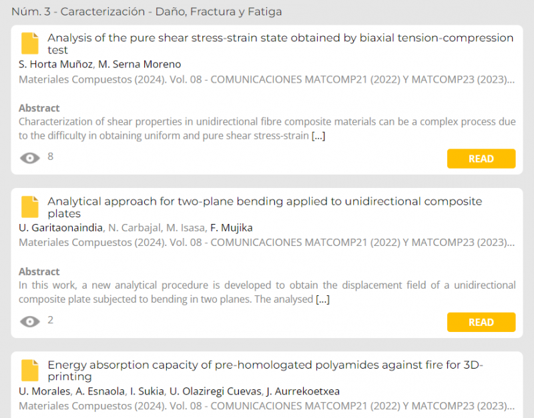Expand the truncated abstract of the two-plane bending paper
Image resolution: width=534 pixels, height=418 pixels.
pyautogui.click(x=322, y=299)
